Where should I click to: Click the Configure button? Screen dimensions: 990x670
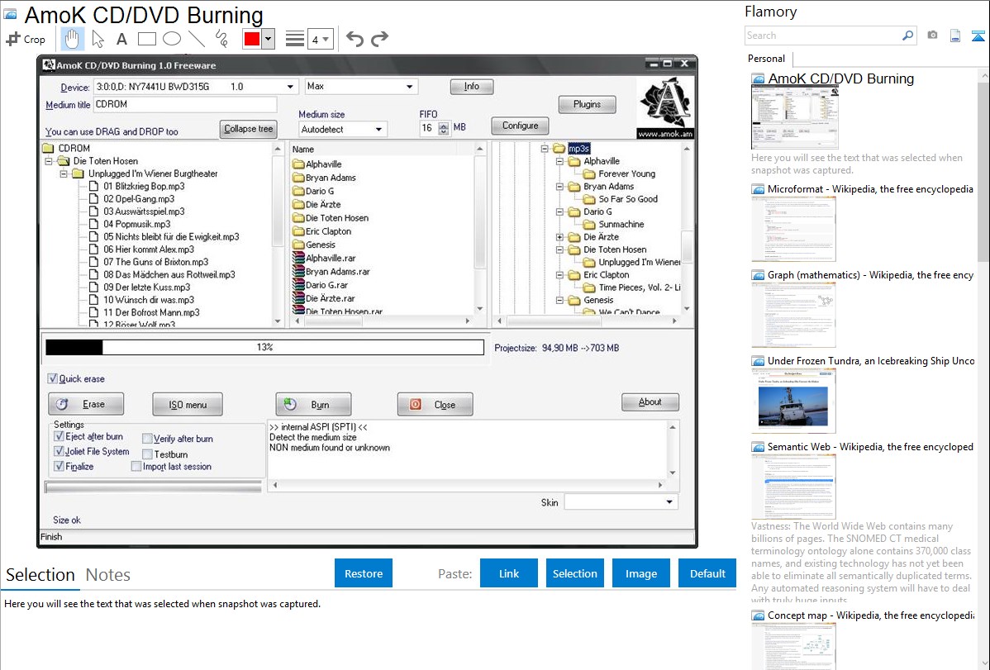point(520,126)
